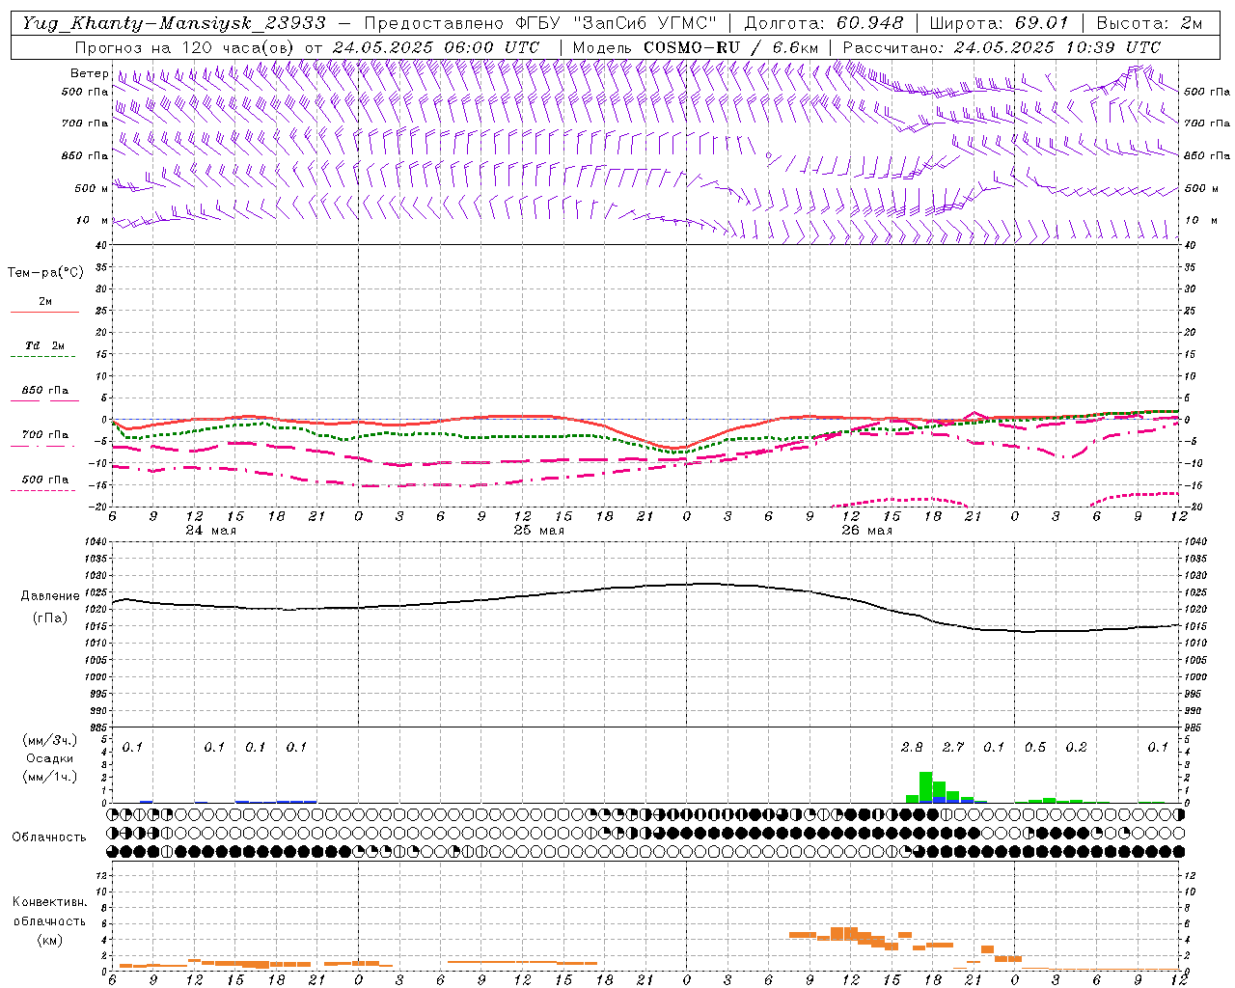Click the solid red '2м' temperature legend line
This screenshot has width=1235, height=988.
[44, 312]
